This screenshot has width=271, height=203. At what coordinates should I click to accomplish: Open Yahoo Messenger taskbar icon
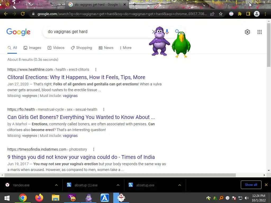(72, 198)
